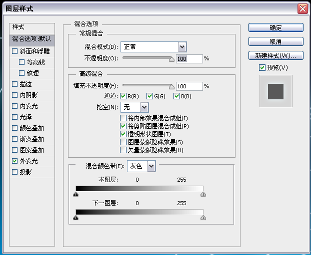Disable the 外发光 checkbox
The height and width of the screenshot is (255, 311).
tap(15, 161)
